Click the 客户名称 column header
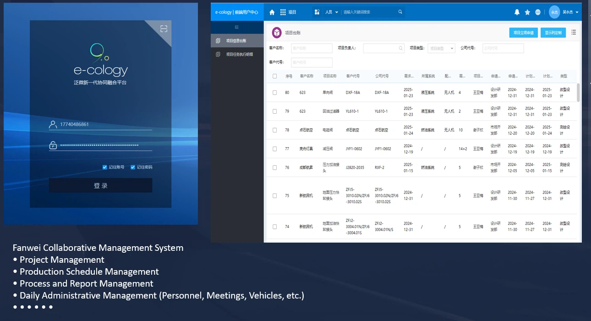Screen dimensions: 591x321 [306, 76]
